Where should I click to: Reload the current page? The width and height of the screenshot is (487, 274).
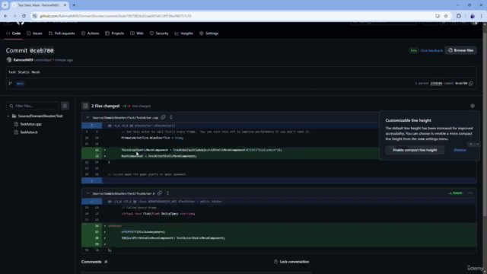point(24,16)
